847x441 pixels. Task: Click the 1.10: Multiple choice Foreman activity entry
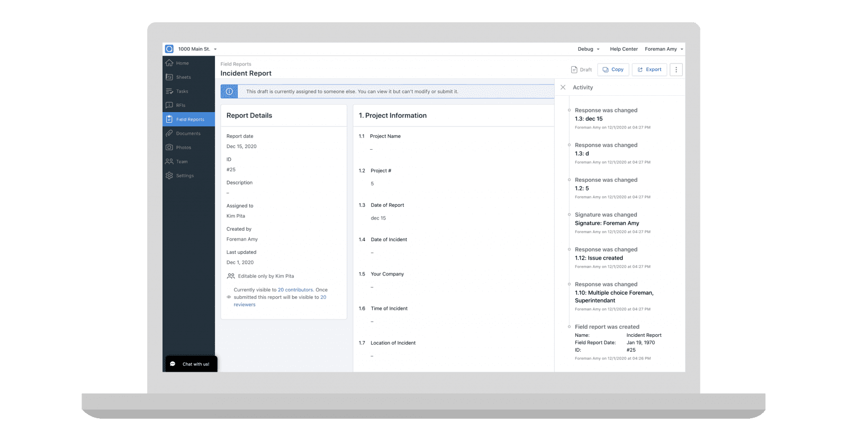point(614,297)
